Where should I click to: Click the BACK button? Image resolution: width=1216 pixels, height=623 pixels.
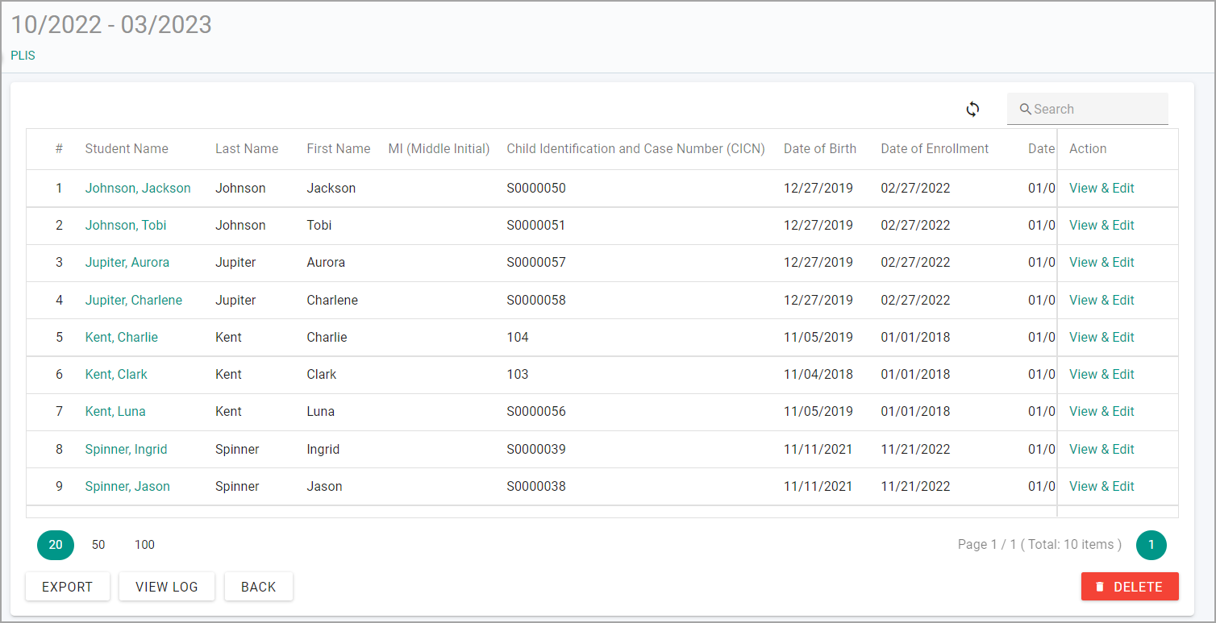tap(259, 587)
